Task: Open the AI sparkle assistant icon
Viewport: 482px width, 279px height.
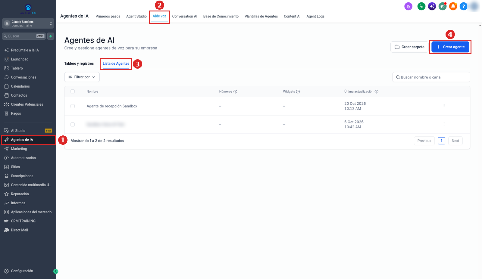Action: 432,6
